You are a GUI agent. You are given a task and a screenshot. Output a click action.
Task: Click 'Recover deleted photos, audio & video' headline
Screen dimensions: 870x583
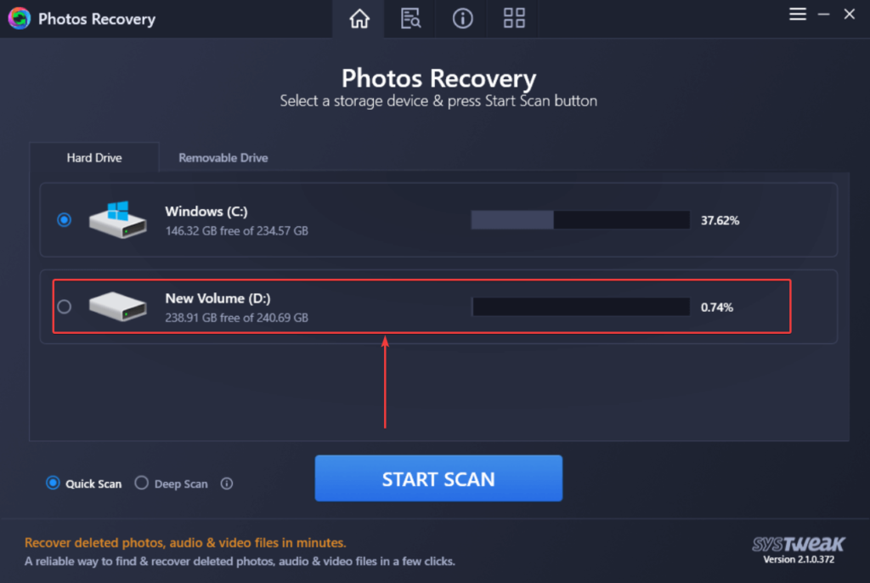185,542
